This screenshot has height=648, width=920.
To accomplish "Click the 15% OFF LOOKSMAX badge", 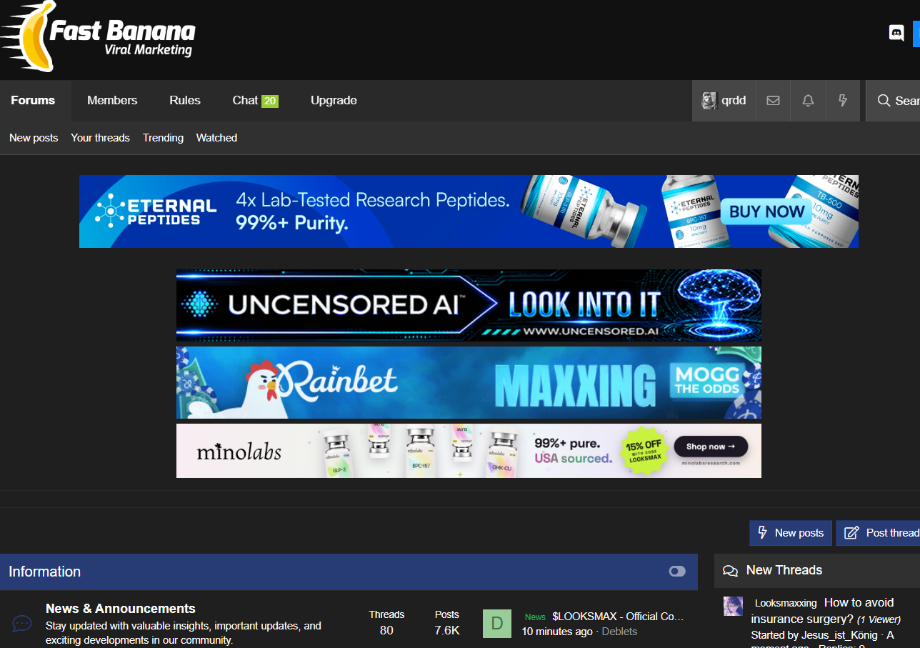I will click(642, 449).
